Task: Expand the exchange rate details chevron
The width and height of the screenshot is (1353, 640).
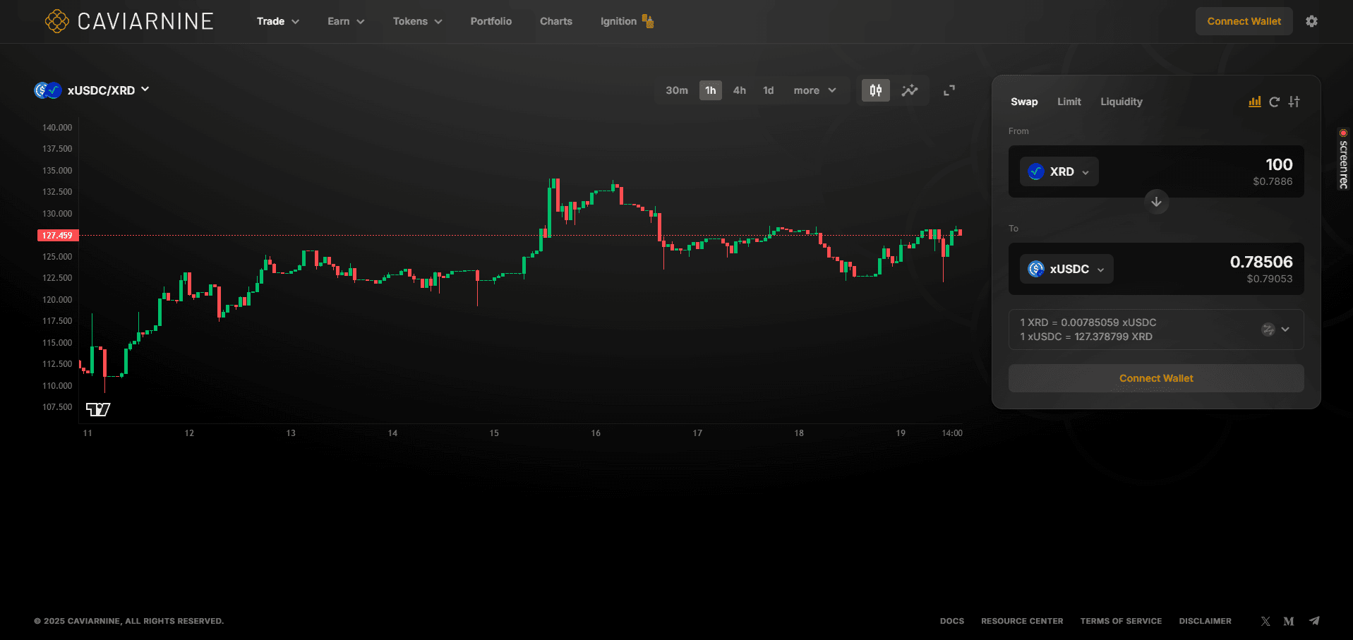Action: (x=1285, y=330)
